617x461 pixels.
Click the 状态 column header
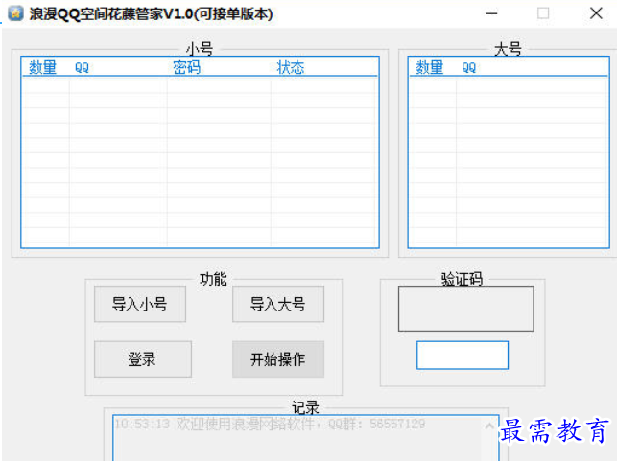[323, 67]
